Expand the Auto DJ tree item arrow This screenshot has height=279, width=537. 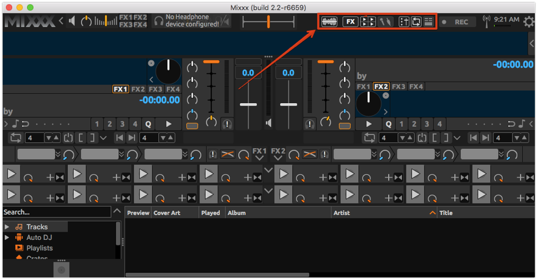(7, 237)
